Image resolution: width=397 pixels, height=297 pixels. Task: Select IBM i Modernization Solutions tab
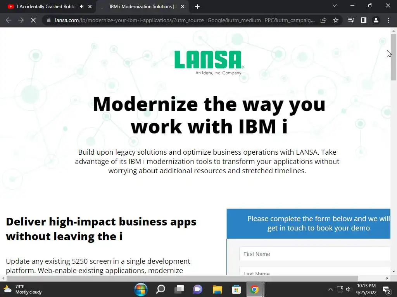[143, 7]
